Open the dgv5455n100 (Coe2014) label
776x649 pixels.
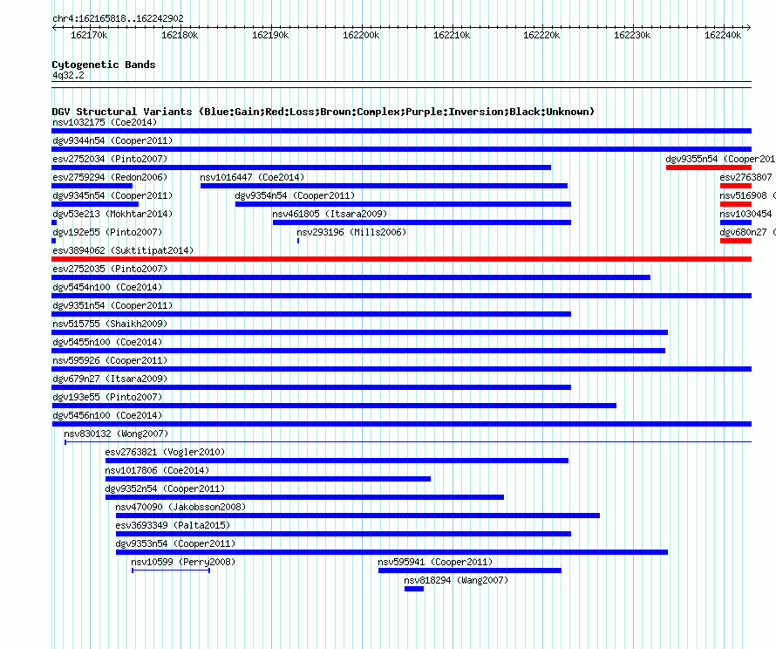pyautogui.click(x=107, y=342)
